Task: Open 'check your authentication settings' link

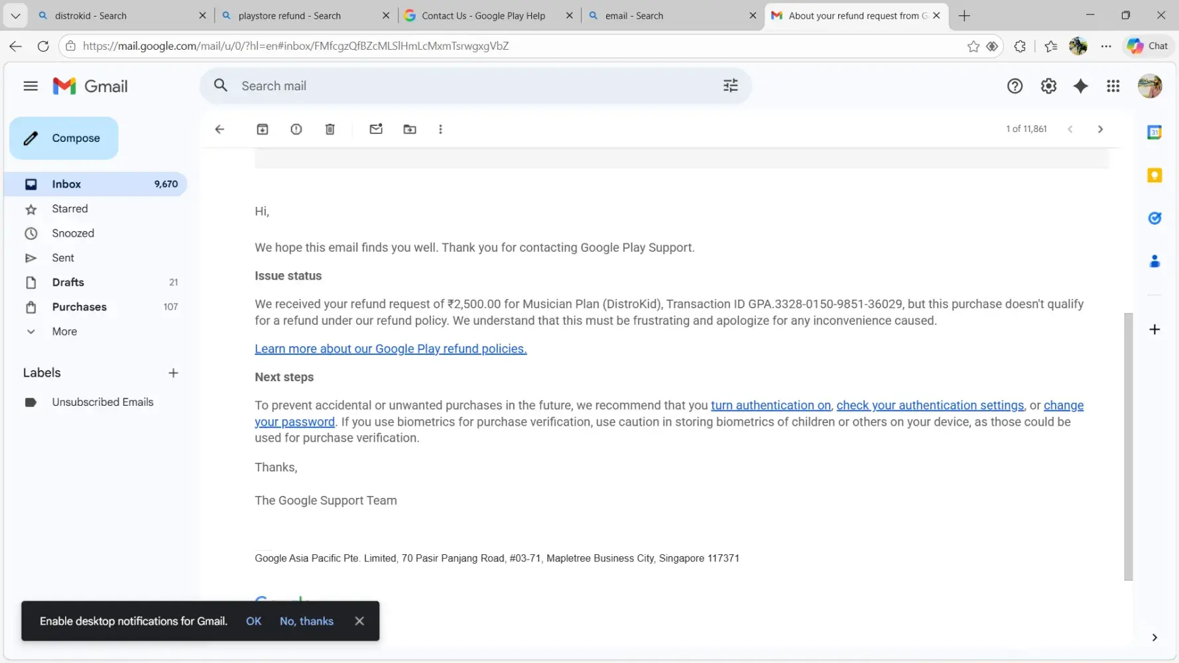Action: tap(930, 405)
